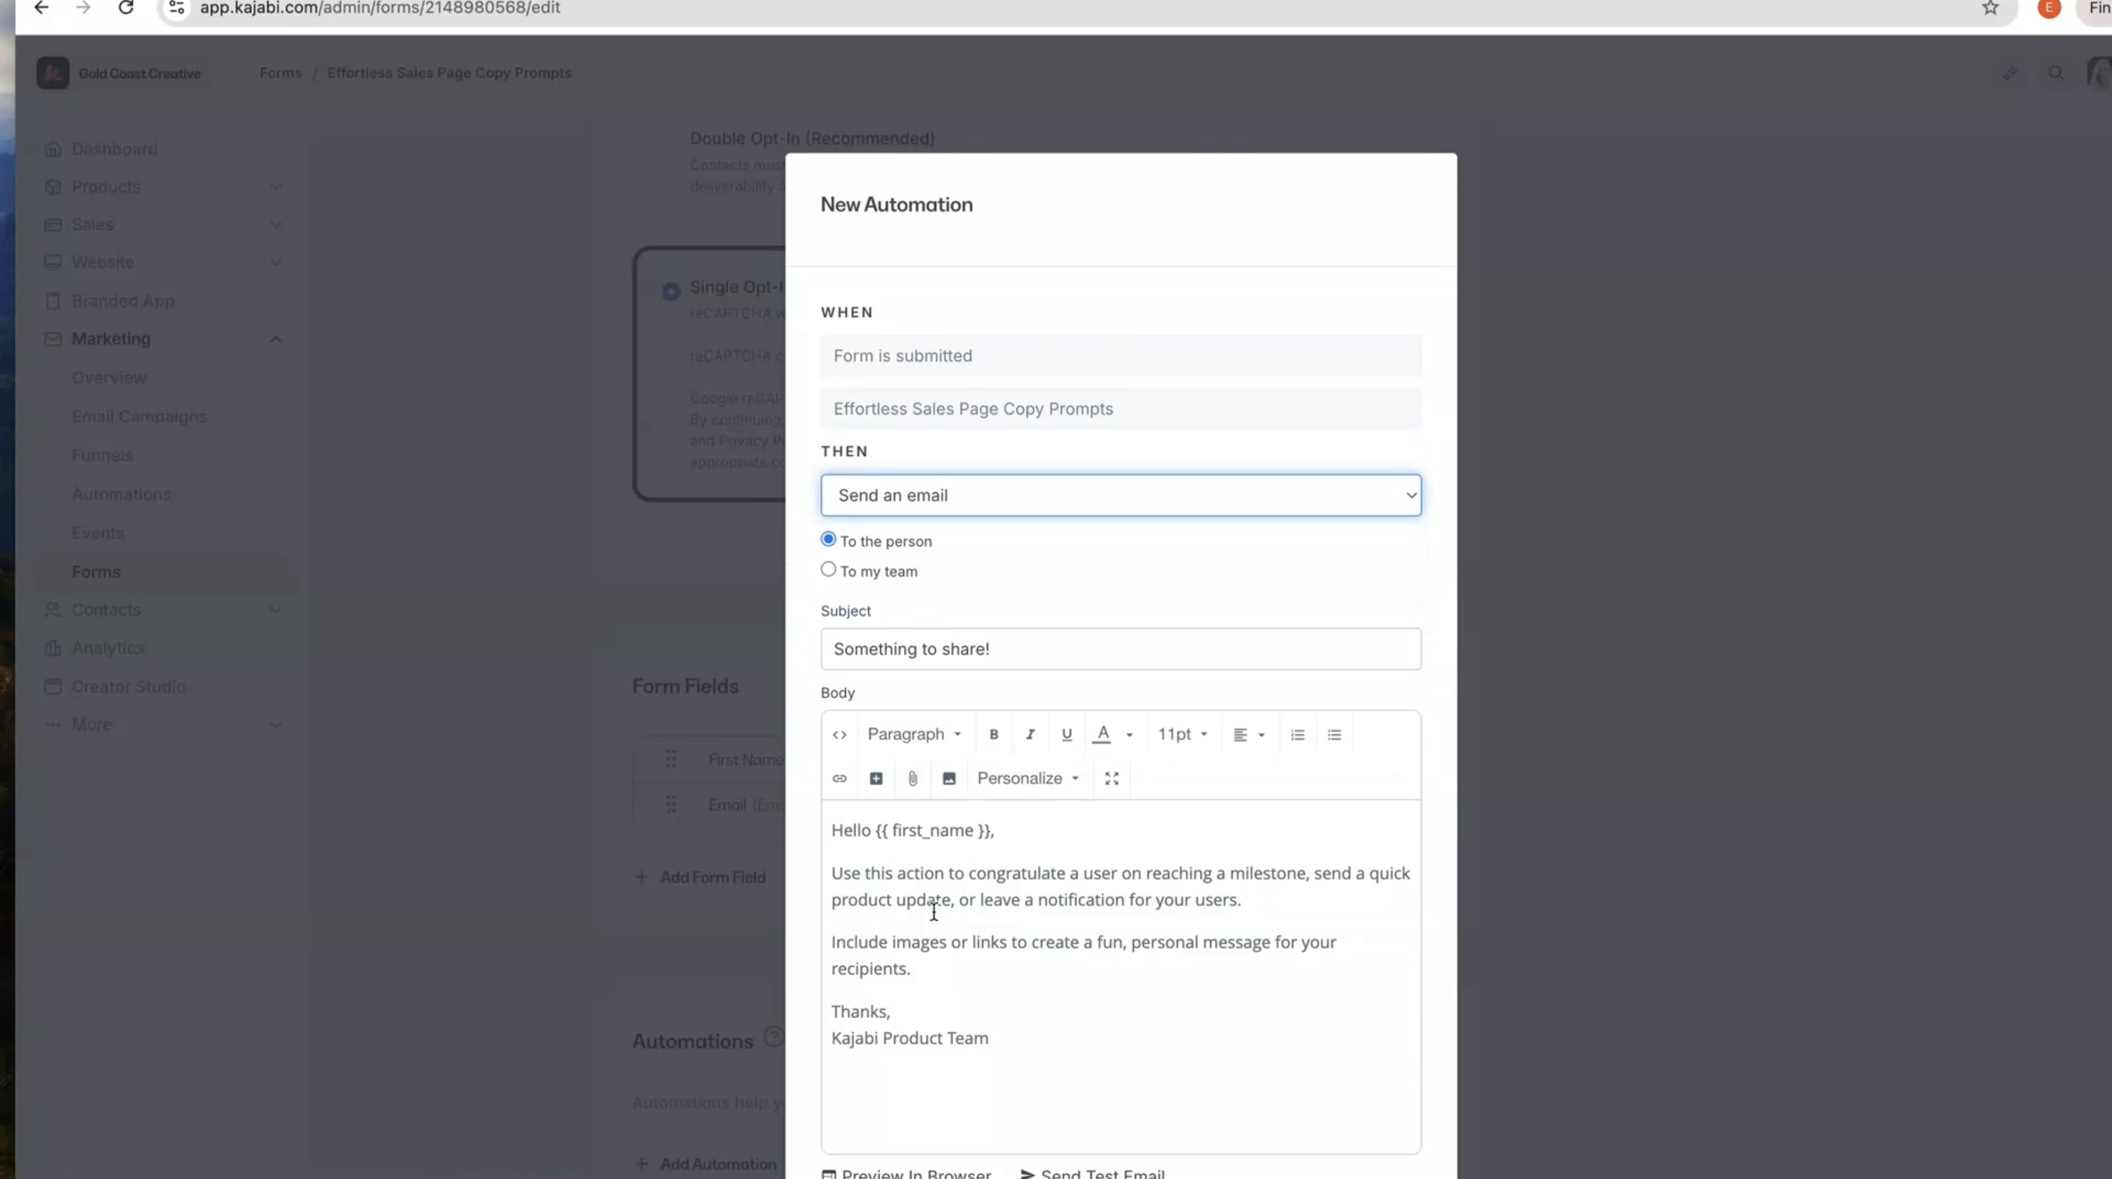The image size is (2112, 1179).
Task: Click the paperclip attach file icon
Action: 913,779
